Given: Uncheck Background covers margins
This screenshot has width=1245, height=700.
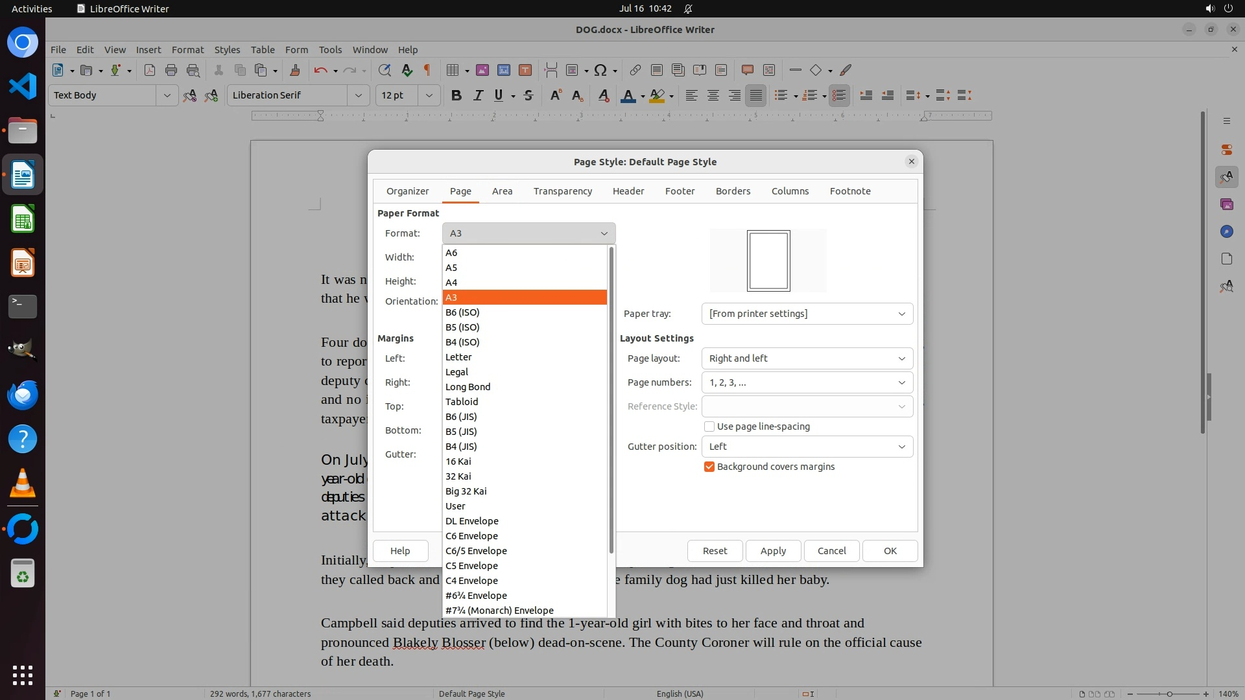Looking at the screenshot, I should pos(709,467).
